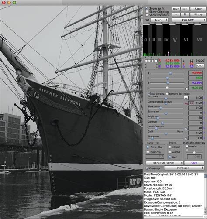
Task: Open the JPEG 85% (sRGB) format dropdown
Action: click(x=165, y=163)
